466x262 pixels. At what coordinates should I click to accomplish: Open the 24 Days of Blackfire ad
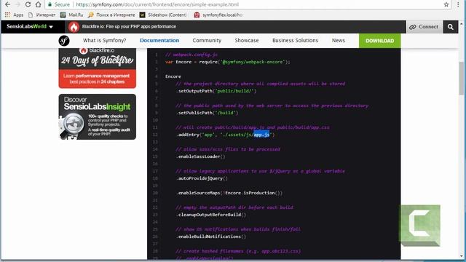[x=97, y=68]
